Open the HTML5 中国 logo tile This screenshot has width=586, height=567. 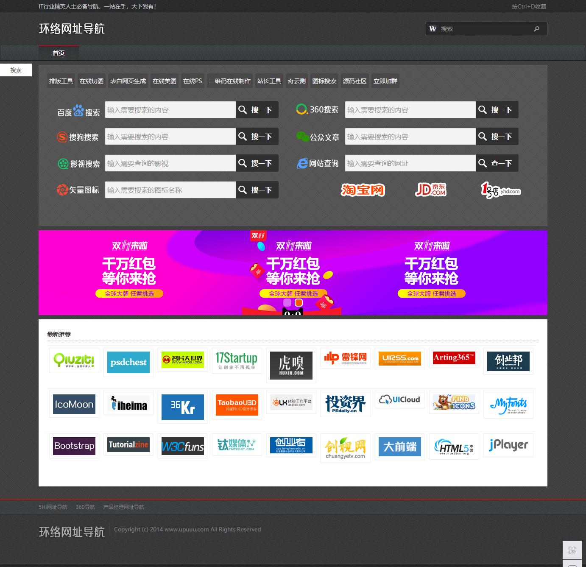click(x=454, y=447)
